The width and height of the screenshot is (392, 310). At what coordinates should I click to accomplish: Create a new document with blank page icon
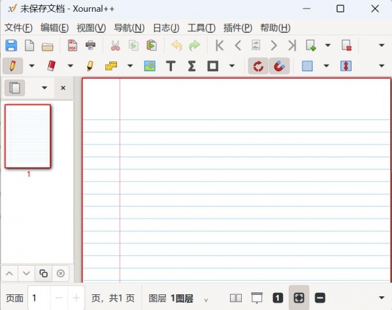point(29,46)
